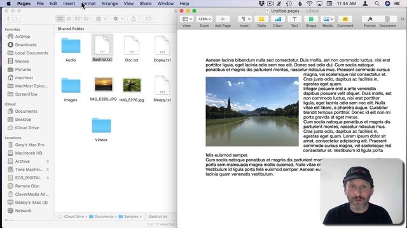Insert a Chart from the toolbar
The width and height of the screenshot is (407, 228).
[x=278, y=19]
